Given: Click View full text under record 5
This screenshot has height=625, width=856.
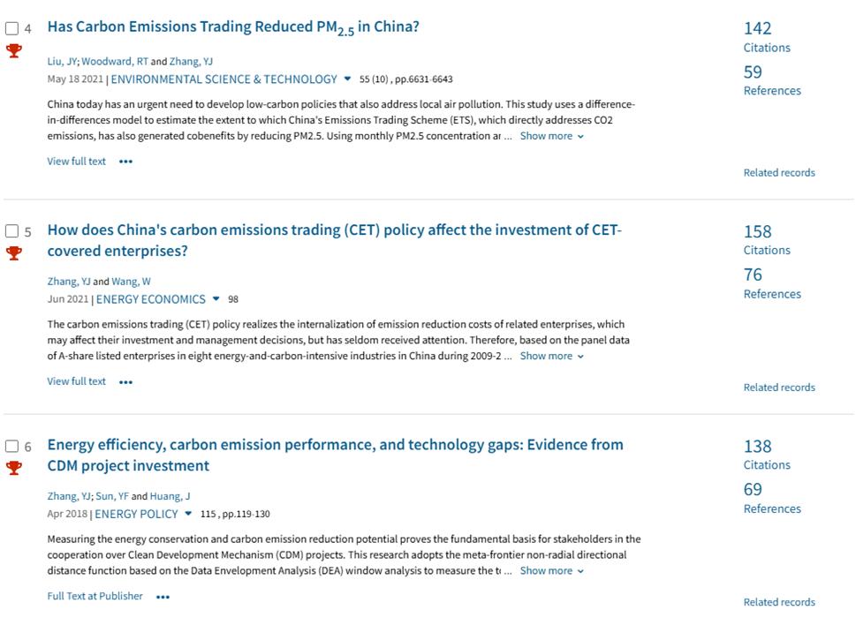Looking at the screenshot, I should [77, 381].
